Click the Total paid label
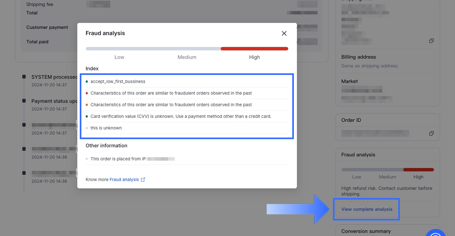Viewport: 455px width, 236px height. (x=37, y=42)
